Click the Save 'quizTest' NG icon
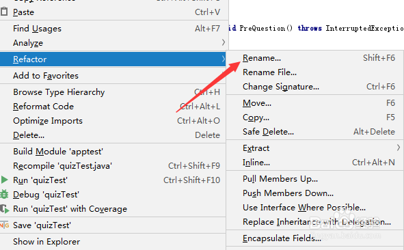The width and height of the screenshot is (404, 250). [4, 225]
